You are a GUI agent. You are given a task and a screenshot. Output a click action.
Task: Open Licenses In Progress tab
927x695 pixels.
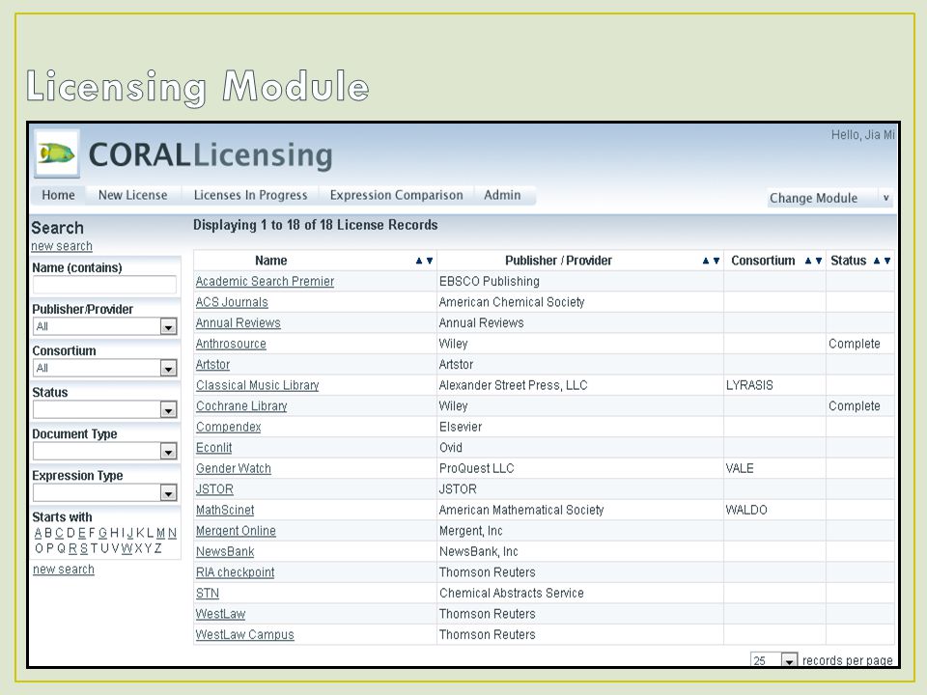click(251, 195)
